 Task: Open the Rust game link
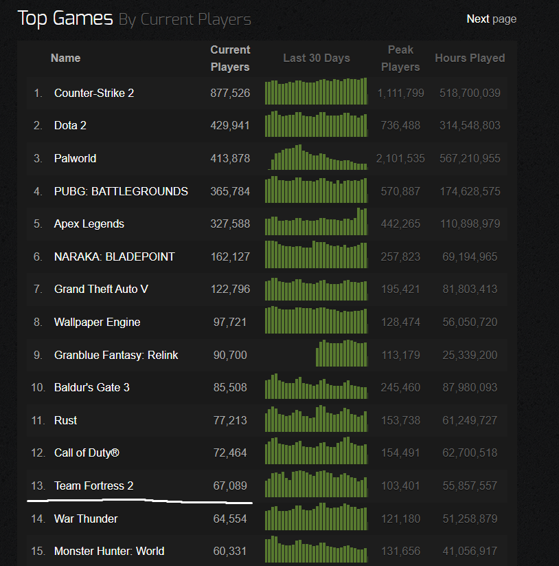[x=65, y=420]
